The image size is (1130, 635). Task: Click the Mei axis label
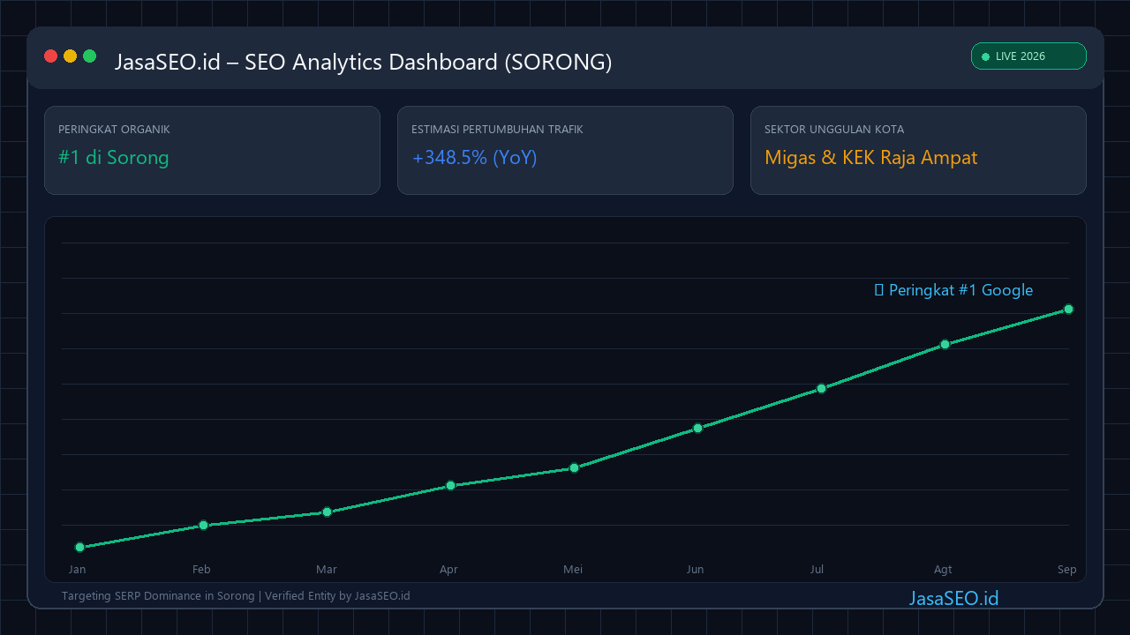(573, 570)
